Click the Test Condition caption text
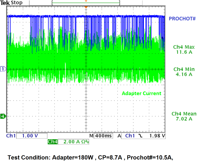The width and height of the screenshot is (202, 162). coord(90,157)
